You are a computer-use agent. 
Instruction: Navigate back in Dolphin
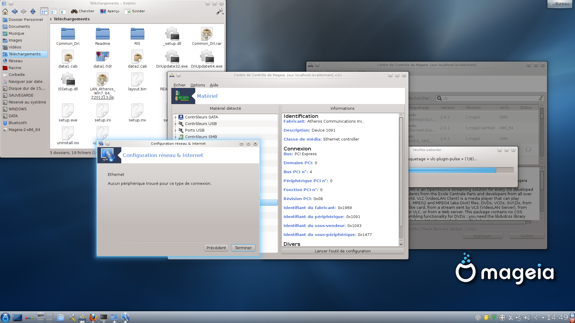pyautogui.click(x=14, y=11)
